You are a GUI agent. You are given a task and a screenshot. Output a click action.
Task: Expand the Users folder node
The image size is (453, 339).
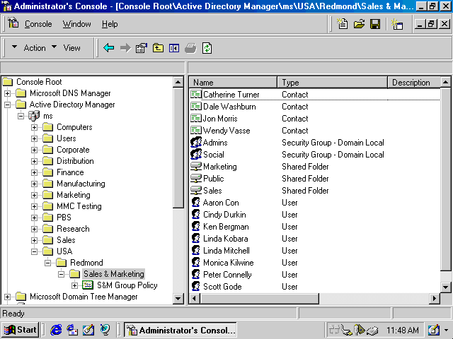coord(35,138)
